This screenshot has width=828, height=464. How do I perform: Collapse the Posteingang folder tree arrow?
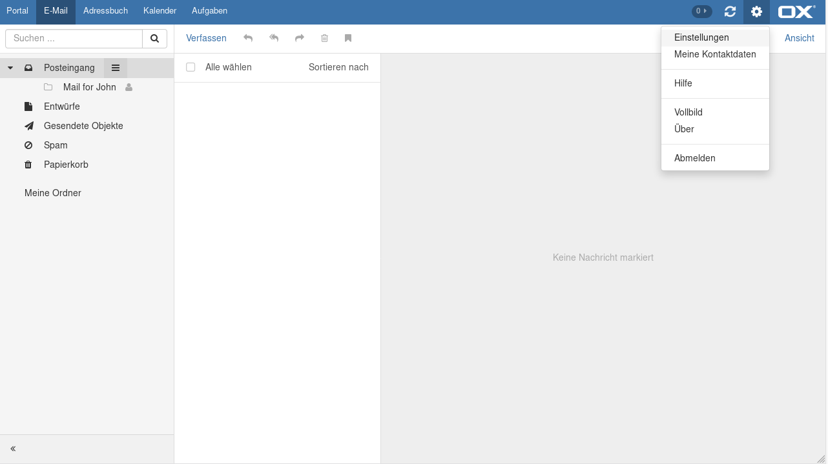pos(10,68)
